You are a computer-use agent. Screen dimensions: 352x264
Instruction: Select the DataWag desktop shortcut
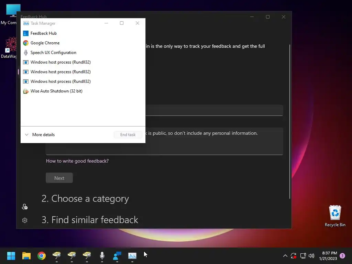pos(9,48)
